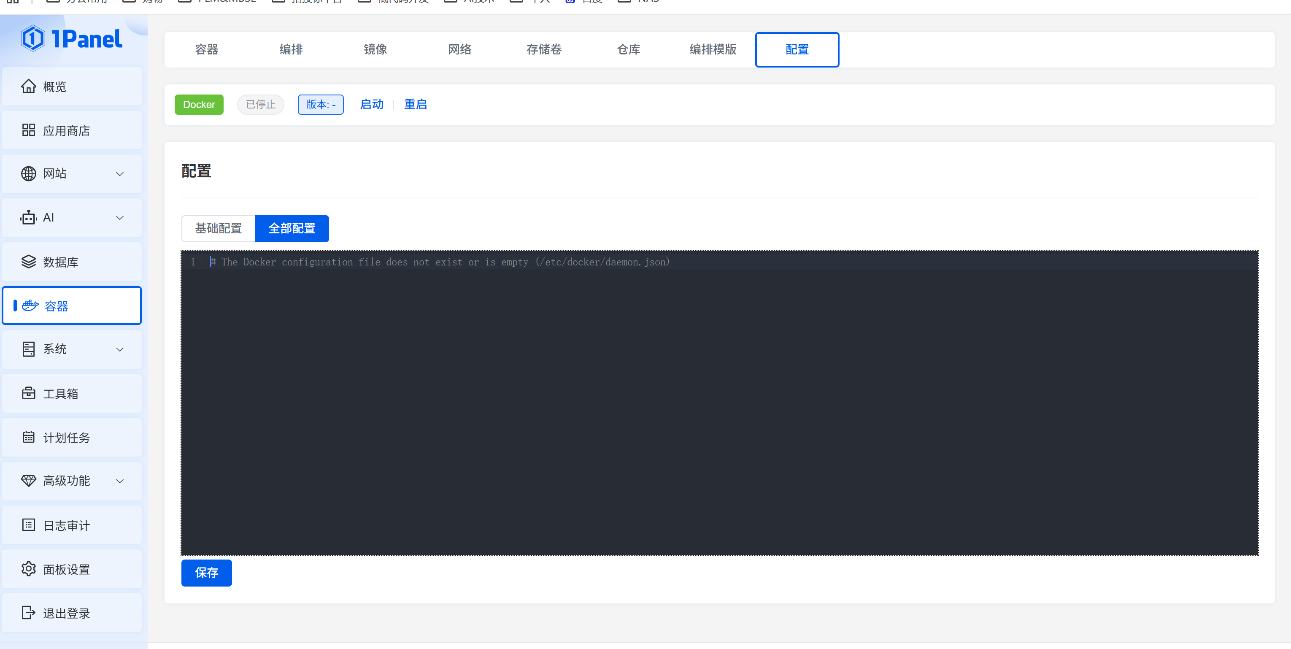Expand the 网站 submenu chevron
Screen dimensions: 1291x649
coord(120,174)
